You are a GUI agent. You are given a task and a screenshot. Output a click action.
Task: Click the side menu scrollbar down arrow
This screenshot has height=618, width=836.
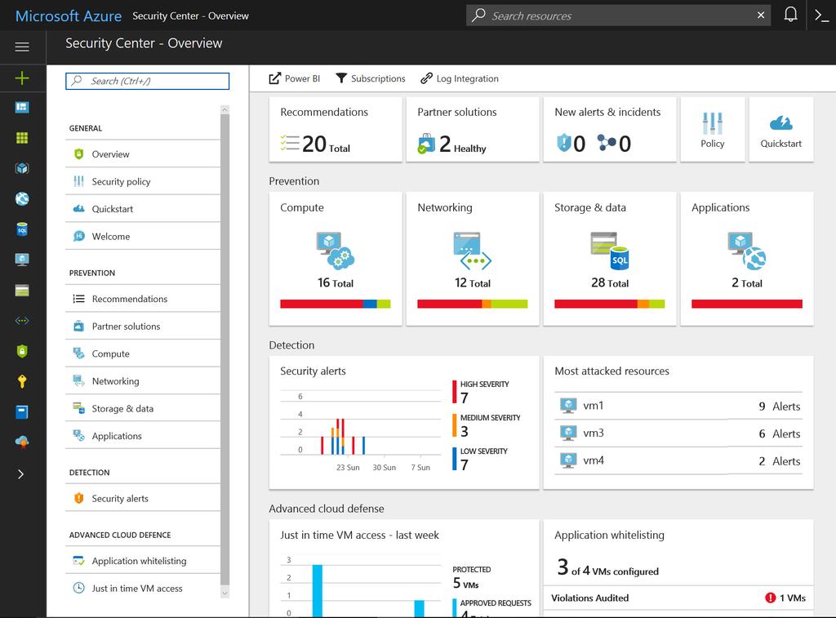(x=225, y=593)
